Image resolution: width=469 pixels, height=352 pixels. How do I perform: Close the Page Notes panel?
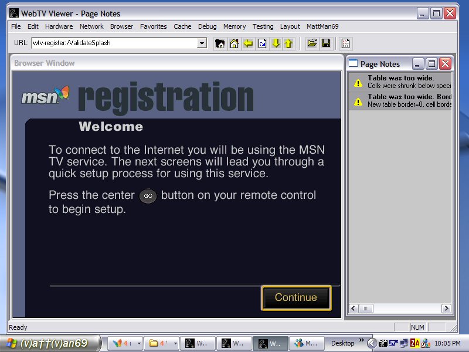446,64
